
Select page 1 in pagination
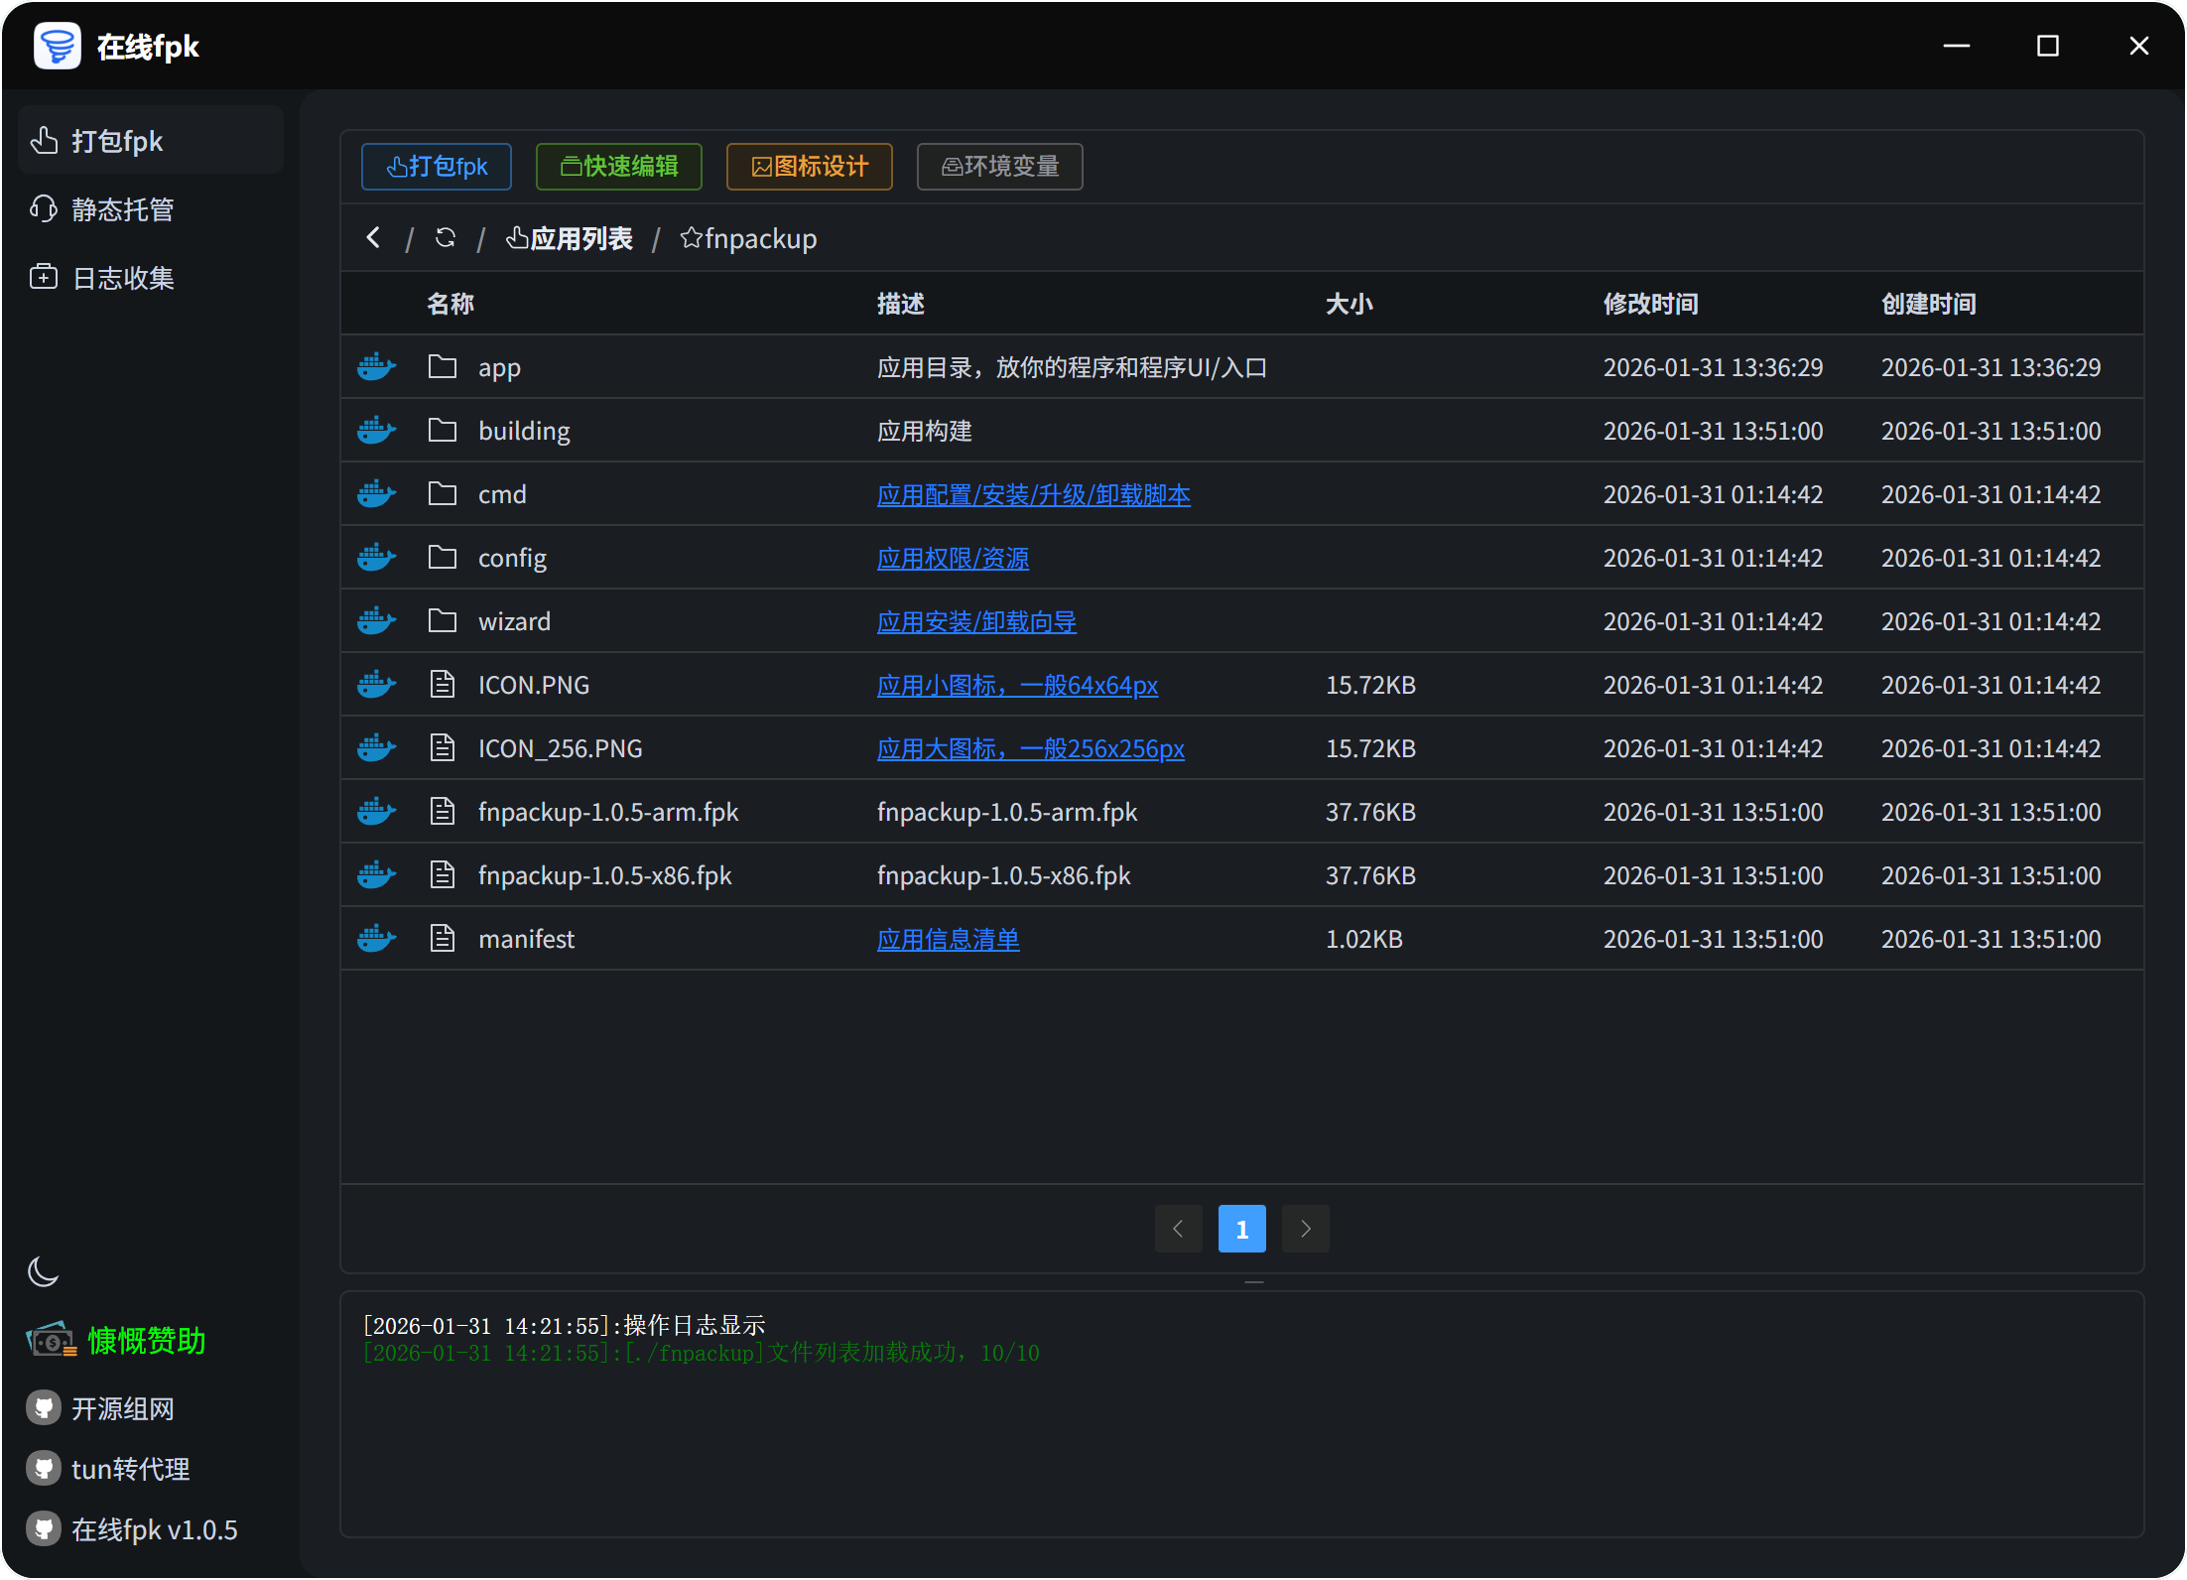1241,1229
